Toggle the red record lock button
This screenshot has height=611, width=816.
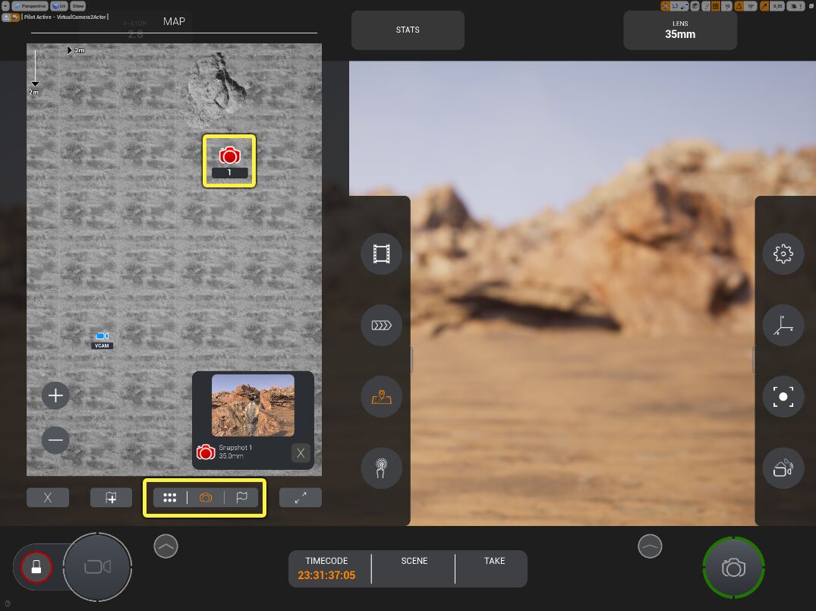pyautogui.click(x=36, y=567)
